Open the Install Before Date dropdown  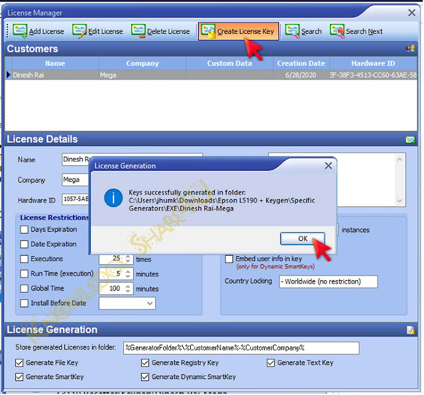point(150,303)
